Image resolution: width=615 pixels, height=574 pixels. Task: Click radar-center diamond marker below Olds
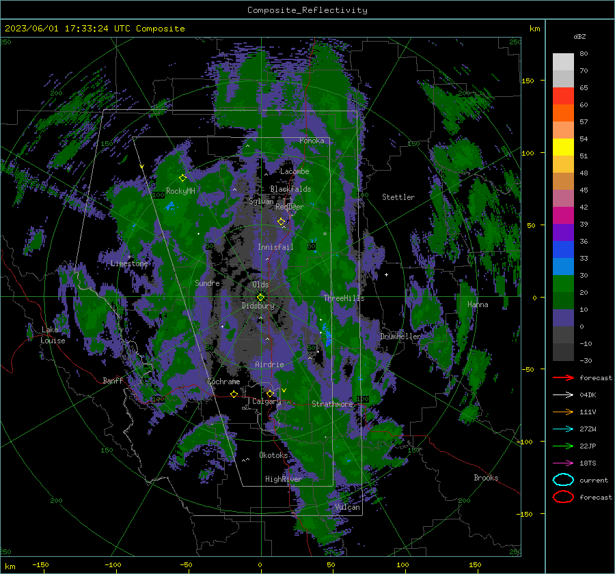coord(260,298)
